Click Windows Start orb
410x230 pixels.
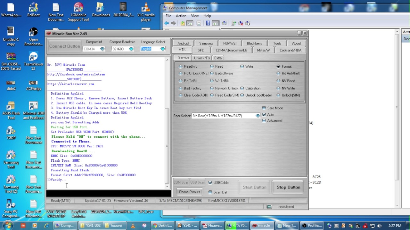click(7, 225)
